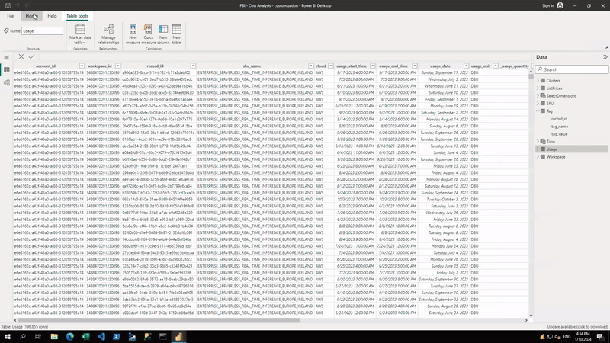Open filter dropdown for usage_date column
The image size is (610, 343).
pos(464,66)
